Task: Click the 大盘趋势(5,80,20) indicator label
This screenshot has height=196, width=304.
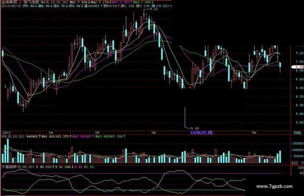Action: (x=18, y=167)
